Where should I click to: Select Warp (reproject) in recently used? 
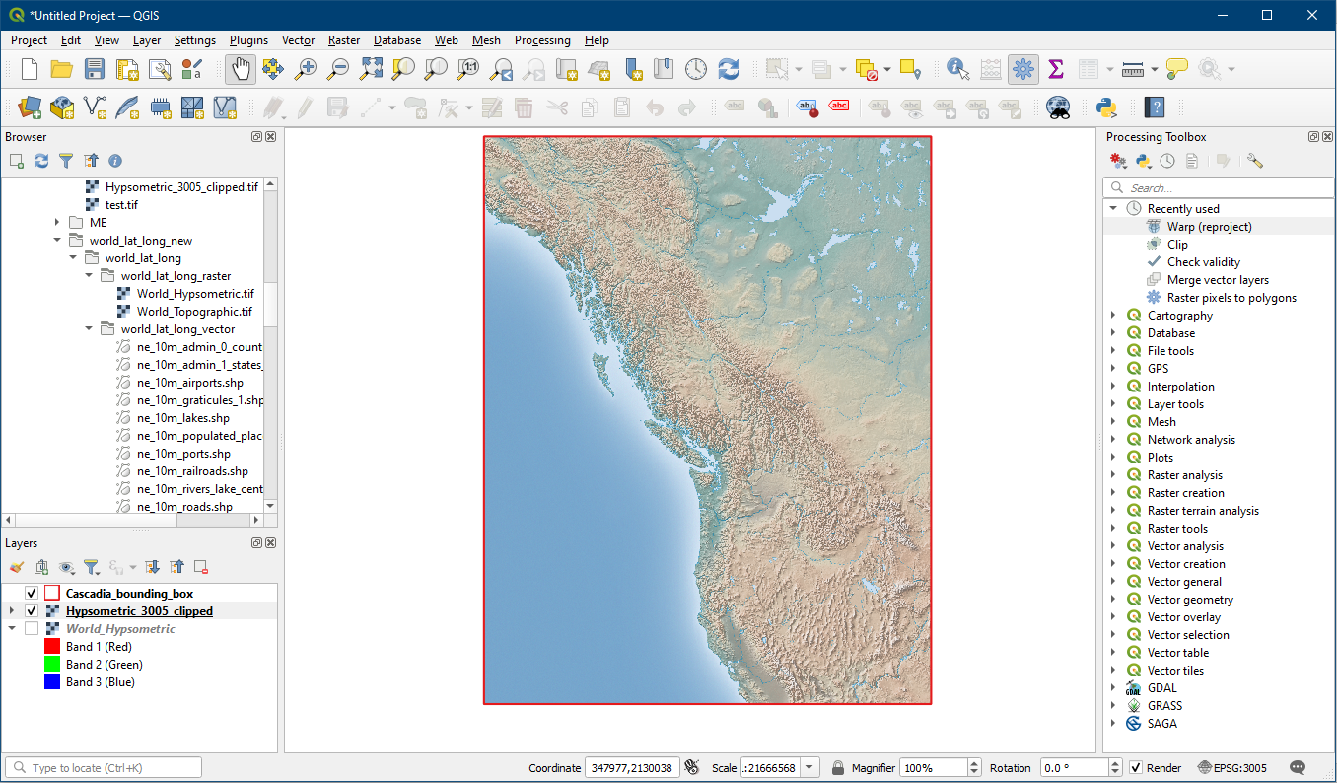[x=1209, y=227]
